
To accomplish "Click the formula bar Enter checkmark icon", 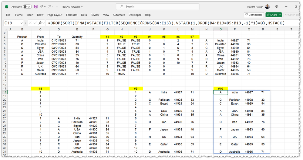I will 35,23.
